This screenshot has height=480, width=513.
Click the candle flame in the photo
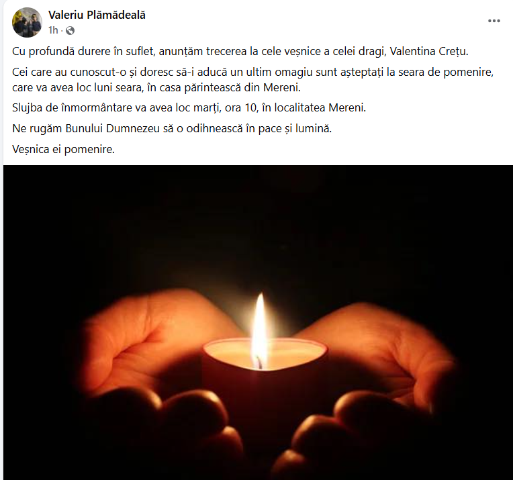(260, 330)
